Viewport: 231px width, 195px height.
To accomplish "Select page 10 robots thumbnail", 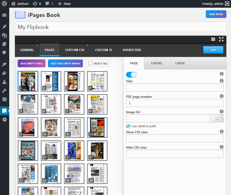I will coord(51,128).
